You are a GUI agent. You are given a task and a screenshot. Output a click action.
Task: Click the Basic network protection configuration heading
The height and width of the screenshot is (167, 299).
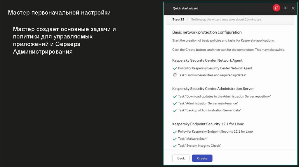click(x=207, y=32)
